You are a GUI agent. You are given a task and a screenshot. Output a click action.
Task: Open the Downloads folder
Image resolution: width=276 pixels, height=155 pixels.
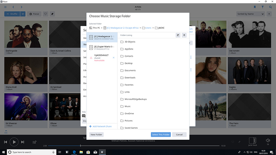click(x=153, y=77)
